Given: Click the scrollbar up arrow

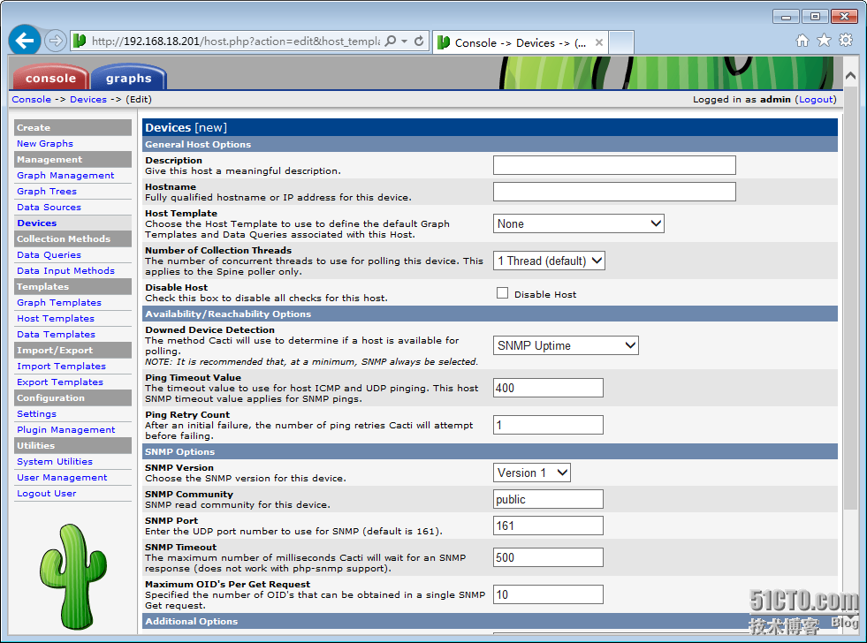Looking at the screenshot, I should (x=850, y=76).
